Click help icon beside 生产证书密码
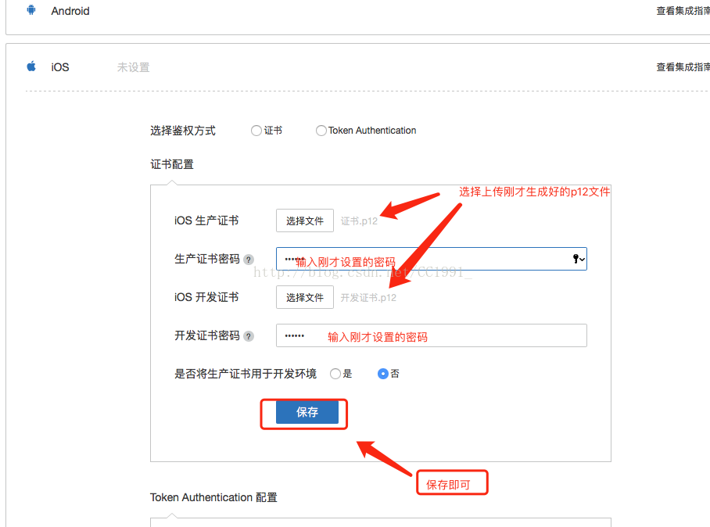The height and width of the screenshot is (527, 710). [248, 260]
